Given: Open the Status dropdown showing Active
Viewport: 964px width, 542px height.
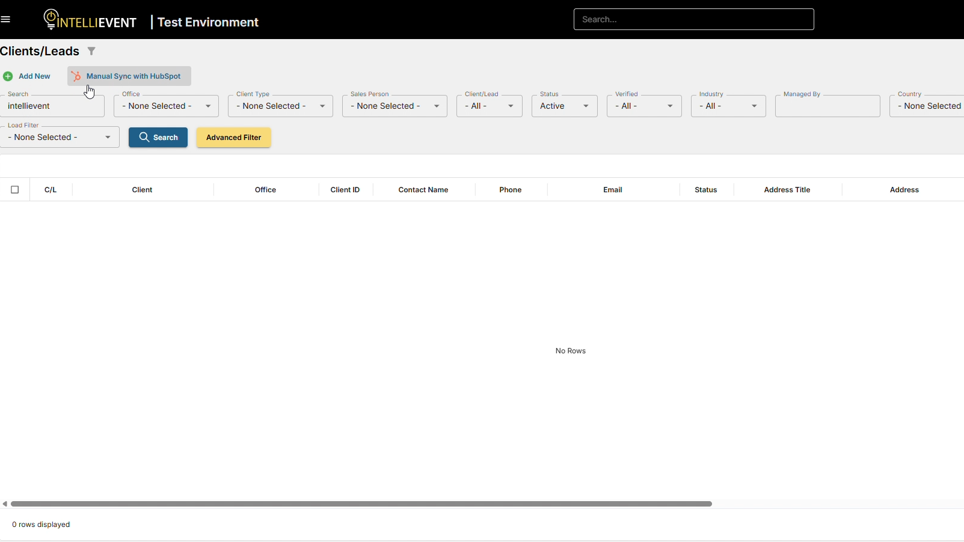Looking at the screenshot, I should [x=565, y=106].
